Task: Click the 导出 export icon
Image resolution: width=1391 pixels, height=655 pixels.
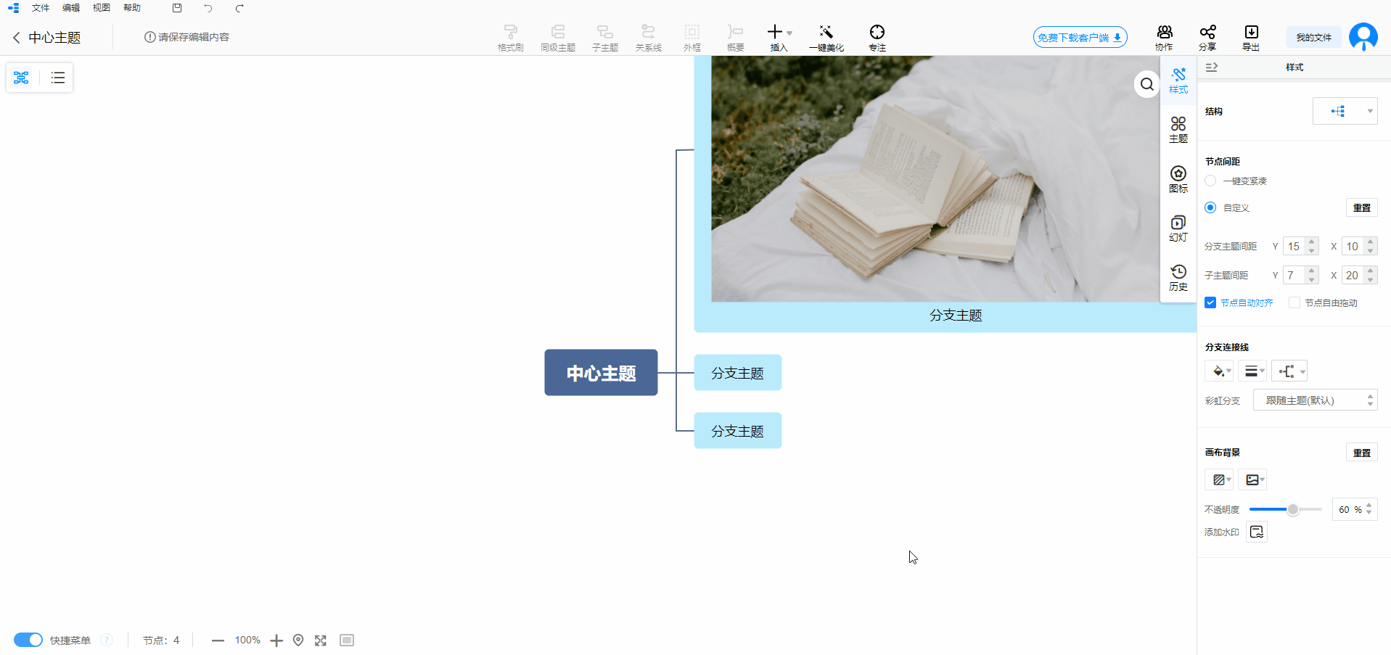Action: [x=1251, y=33]
